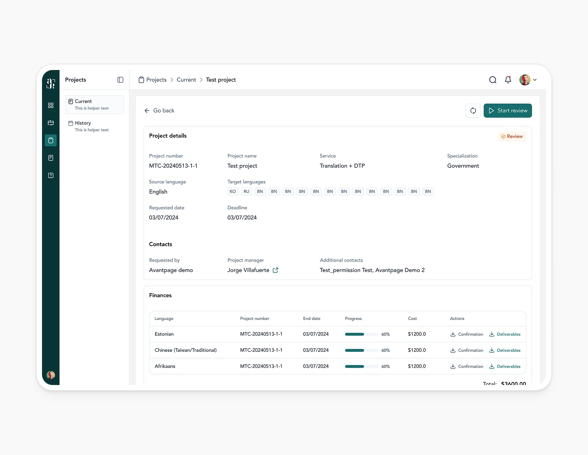The image size is (588, 455).
Task: Click the Go back link
Action: click(x=159, y=111)
